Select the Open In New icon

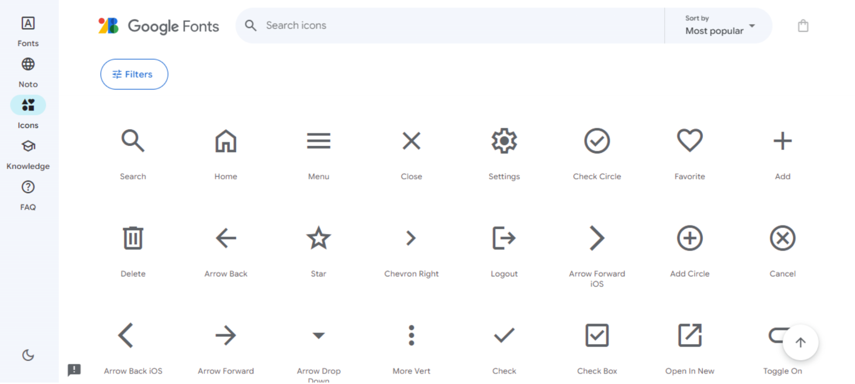click(x=689, y=335)
